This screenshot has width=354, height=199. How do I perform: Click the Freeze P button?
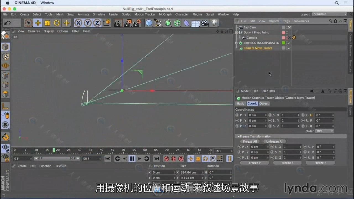255,163
